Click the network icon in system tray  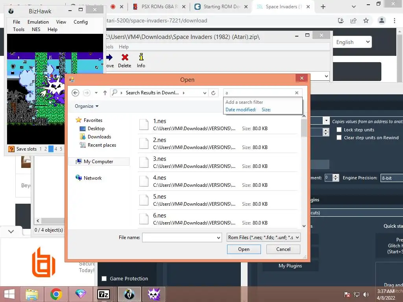357,294
